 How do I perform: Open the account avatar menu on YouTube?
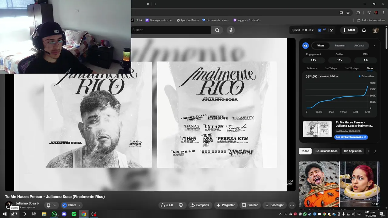tap(376, 30)
